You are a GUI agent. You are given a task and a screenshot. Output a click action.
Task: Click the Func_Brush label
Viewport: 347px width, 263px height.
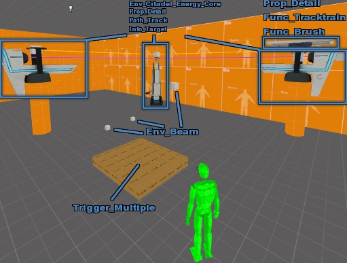294,32
